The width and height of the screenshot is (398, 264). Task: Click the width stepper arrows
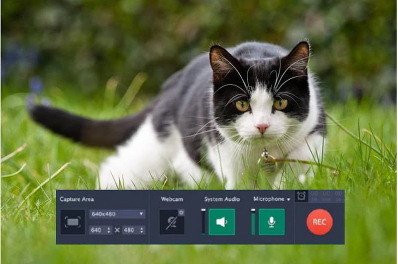click(x=109, y=230)
